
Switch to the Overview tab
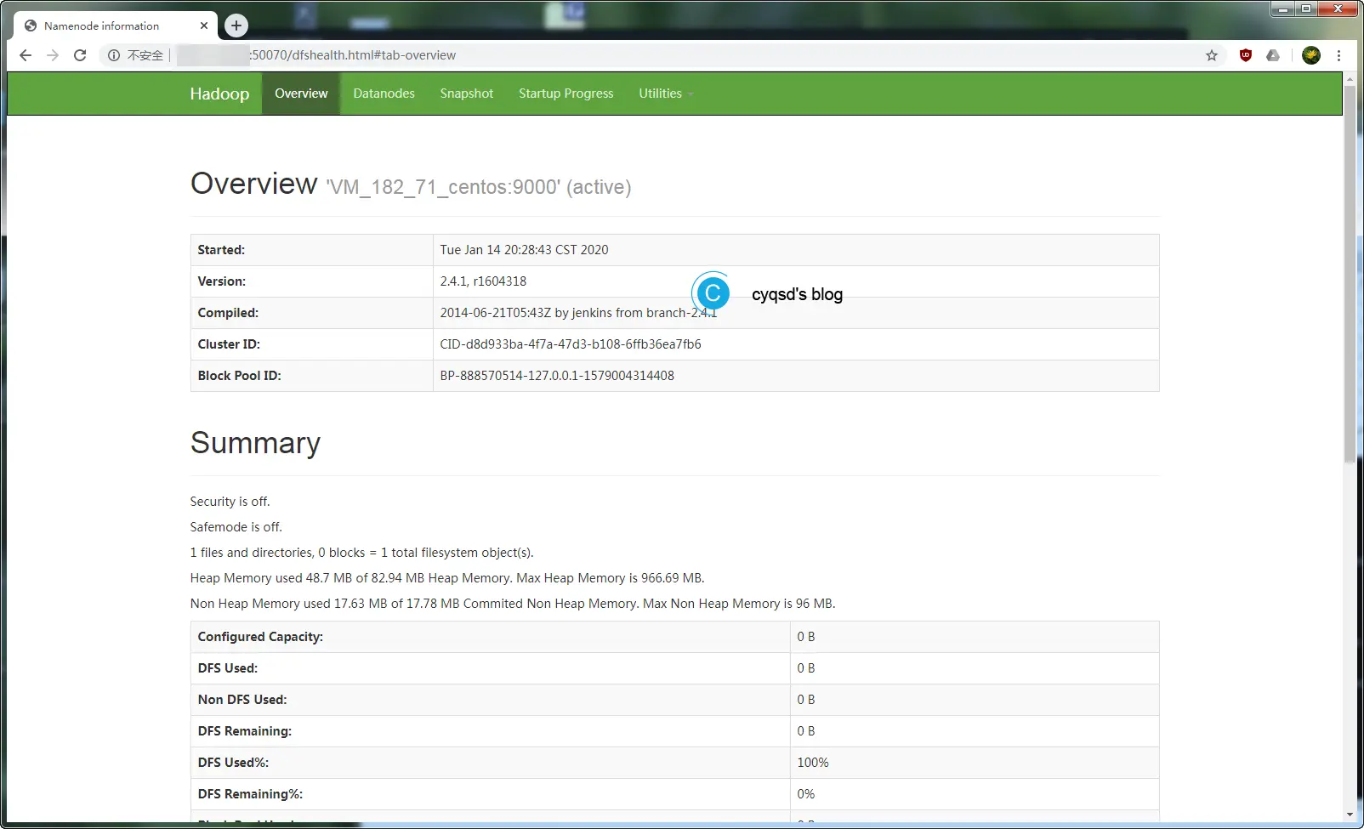[x=301, y=94]
